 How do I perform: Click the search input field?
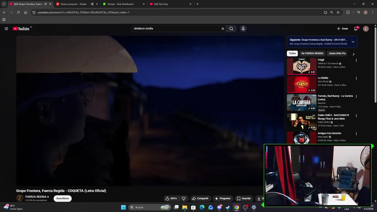pyautogui.click(x=176, y=29)
